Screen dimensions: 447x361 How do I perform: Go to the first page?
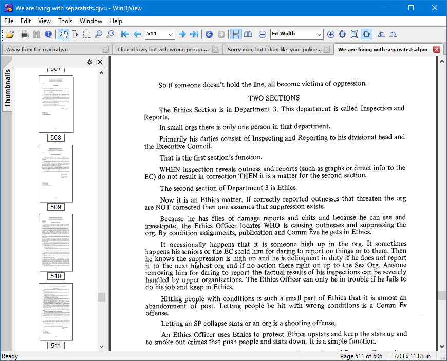pyautogui.click(x=125, y=34)
